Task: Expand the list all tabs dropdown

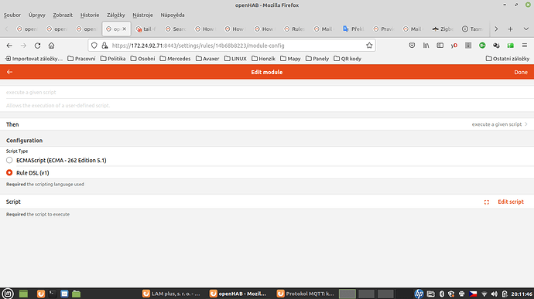Action: (525, 29)
